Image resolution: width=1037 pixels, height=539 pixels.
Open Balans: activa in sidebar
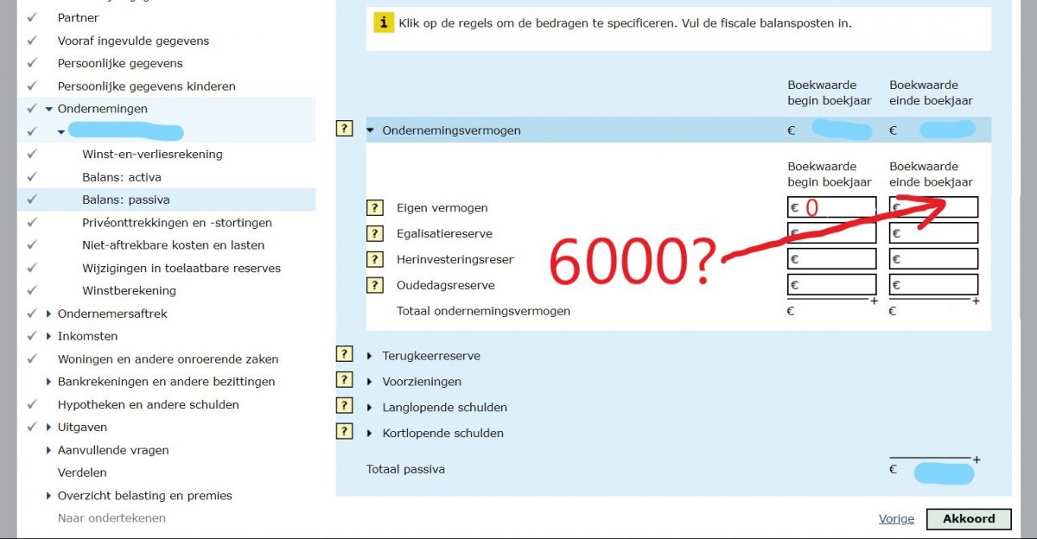[121, 177]
